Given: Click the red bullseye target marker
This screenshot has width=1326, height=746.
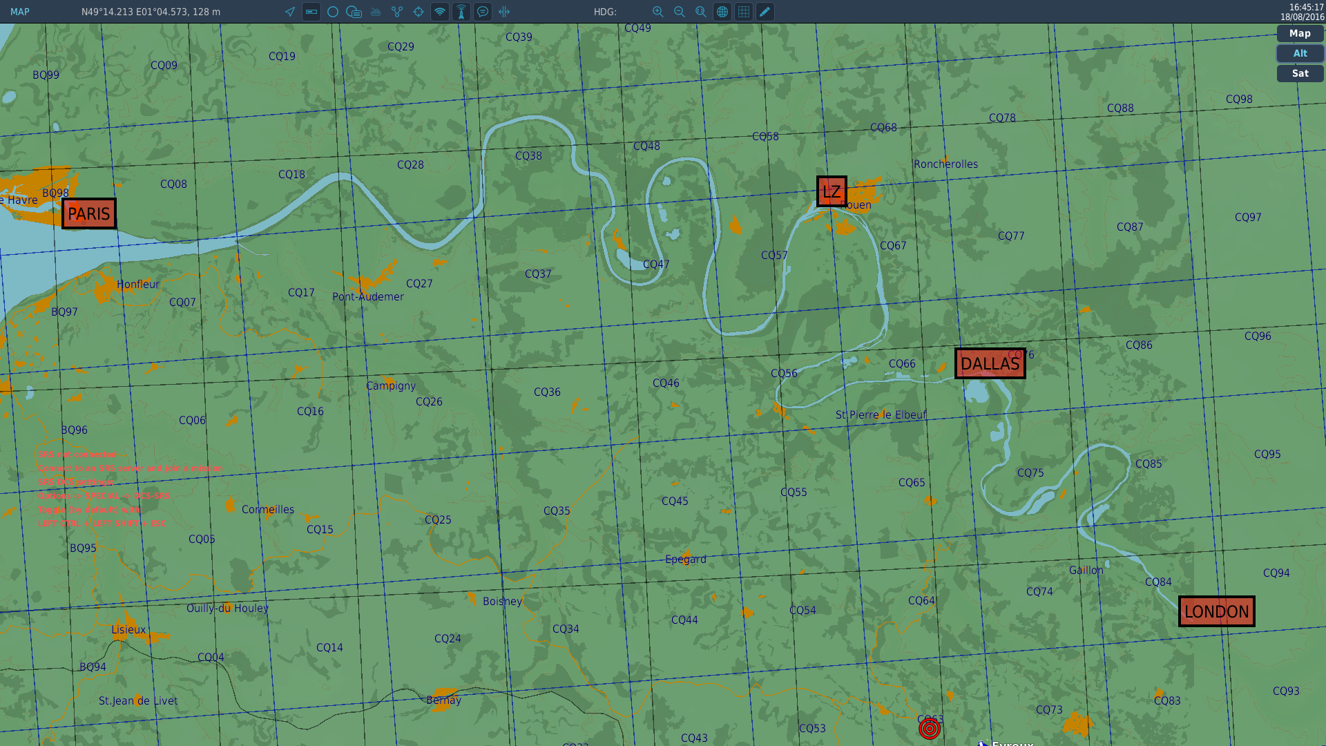Looking at the screenshot, I should (x=930, y=728).
